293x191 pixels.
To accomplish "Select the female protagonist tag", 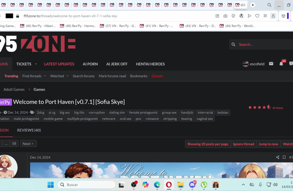I will pos(143,113).
